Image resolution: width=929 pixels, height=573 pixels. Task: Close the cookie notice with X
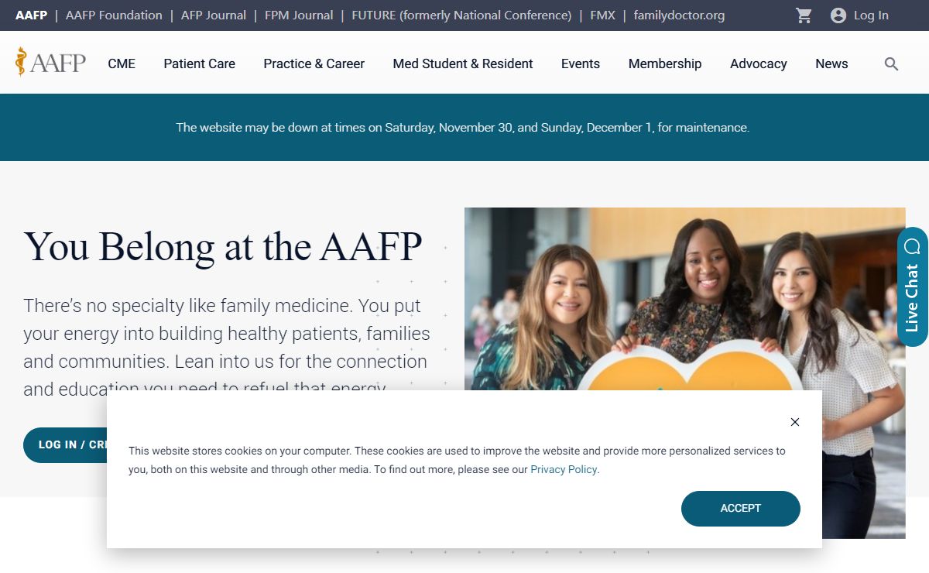pyautogui.click(x=794, y=422)
